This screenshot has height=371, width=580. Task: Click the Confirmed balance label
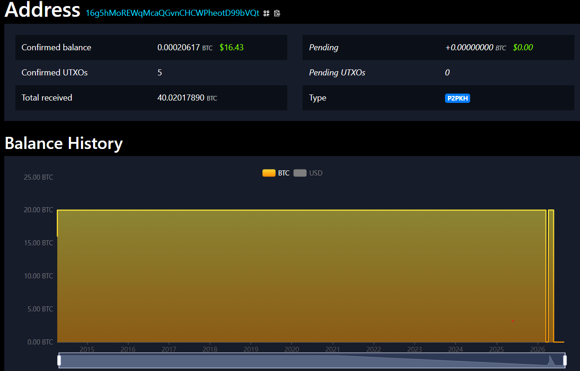coord(56,47)
